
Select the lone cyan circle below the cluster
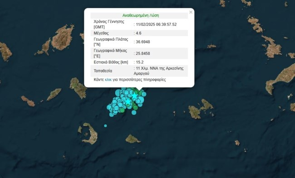click(x=134, y=112)
